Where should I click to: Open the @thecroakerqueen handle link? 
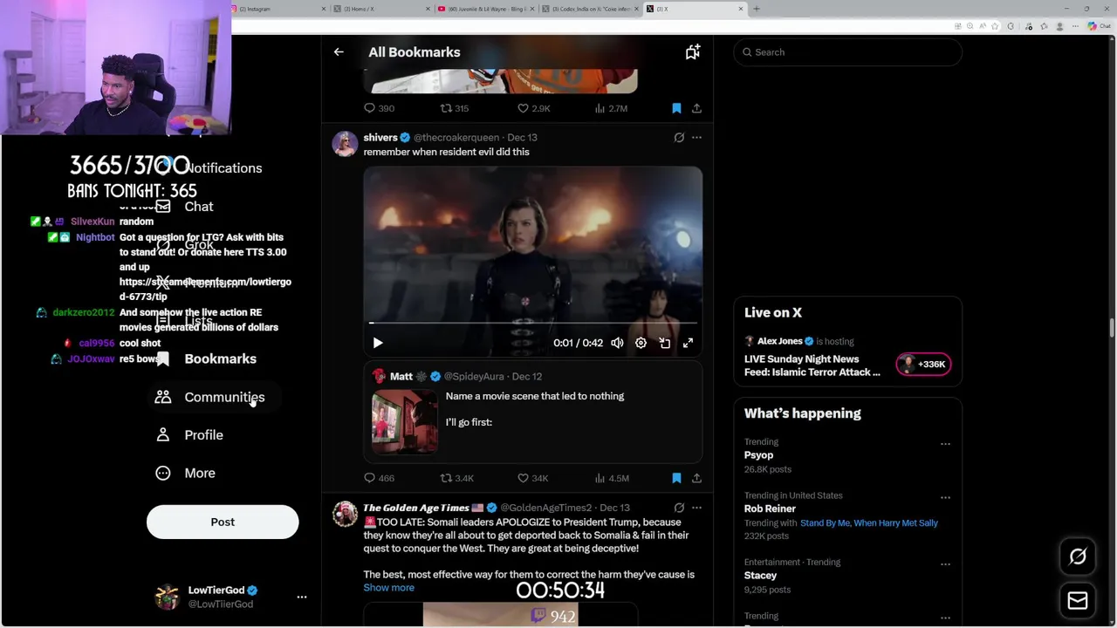point(456,138)
